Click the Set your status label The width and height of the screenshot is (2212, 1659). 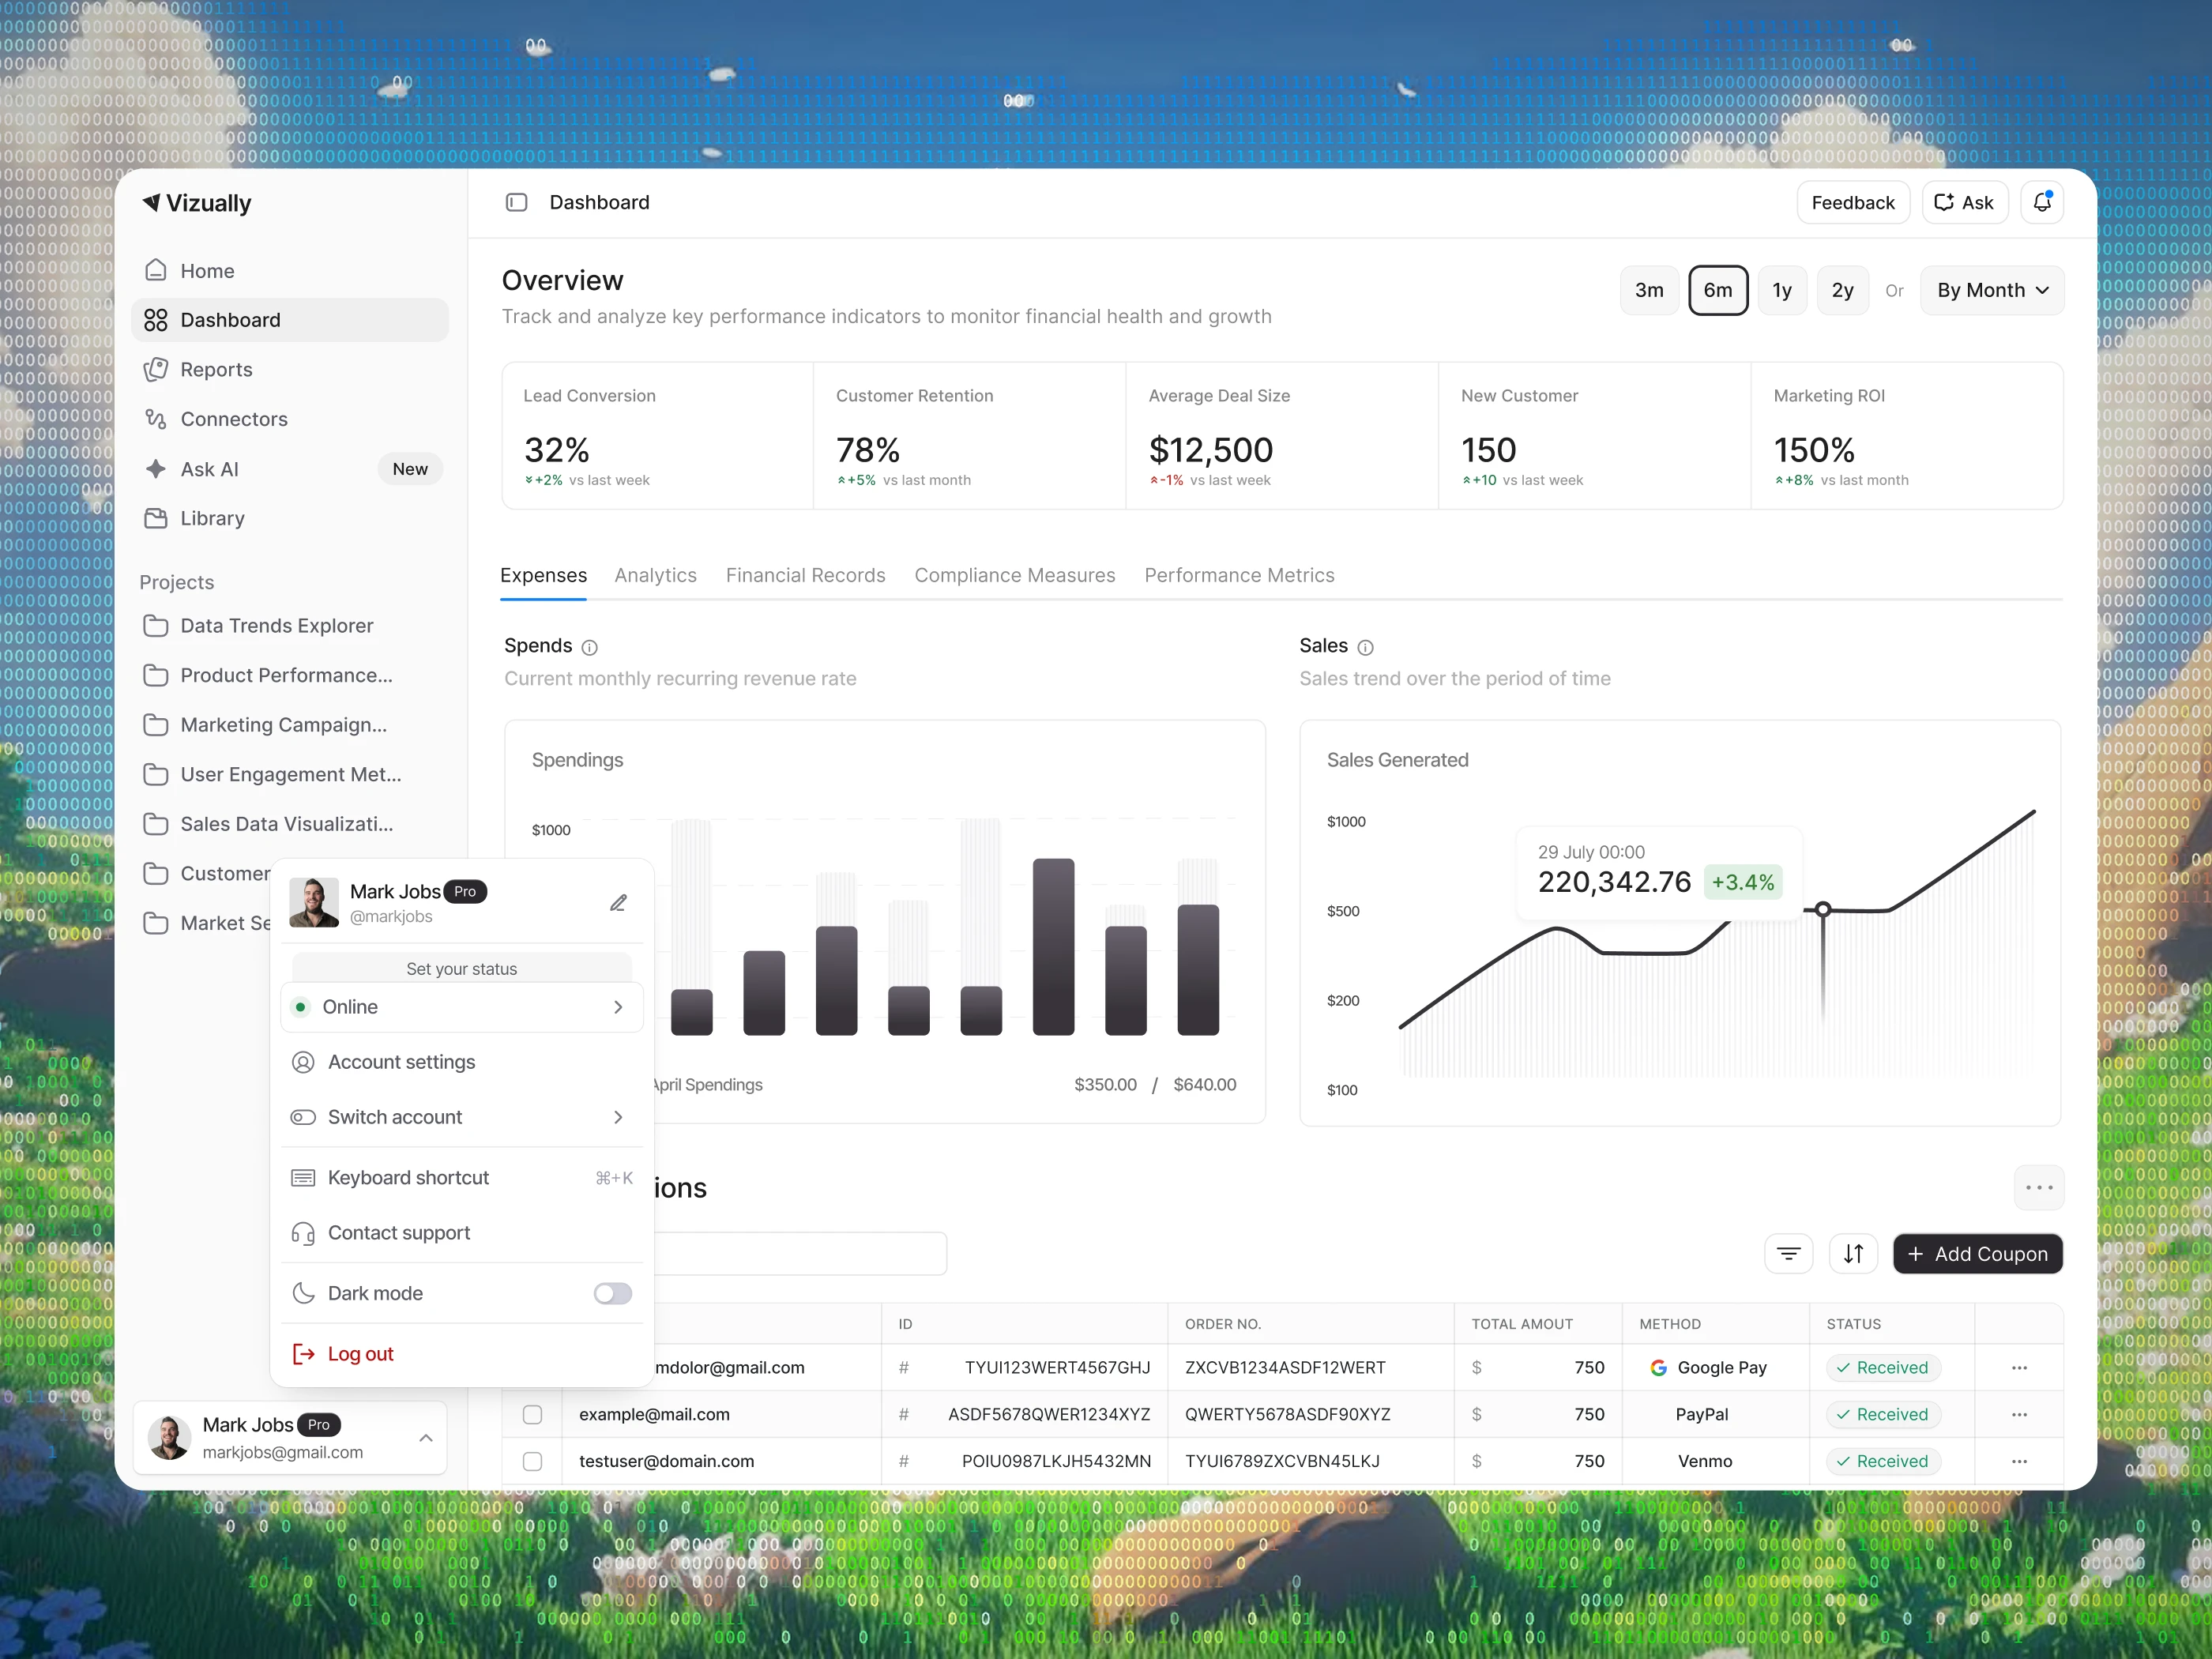pos(461,969)
